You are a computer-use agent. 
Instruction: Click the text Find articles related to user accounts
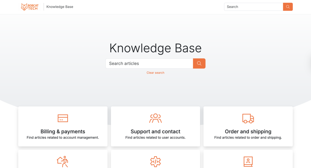click(155, 137)
